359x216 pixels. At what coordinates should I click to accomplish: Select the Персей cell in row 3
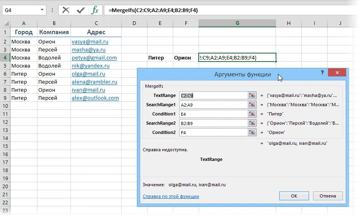(x=54, y=49)
